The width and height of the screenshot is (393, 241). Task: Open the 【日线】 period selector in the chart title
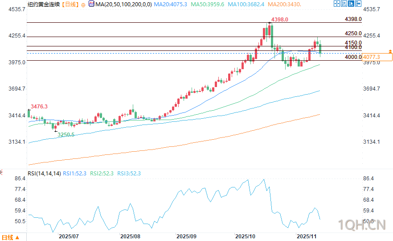[69, 4]
